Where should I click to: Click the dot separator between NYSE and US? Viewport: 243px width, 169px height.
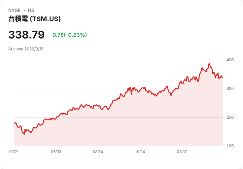[24, 11]
